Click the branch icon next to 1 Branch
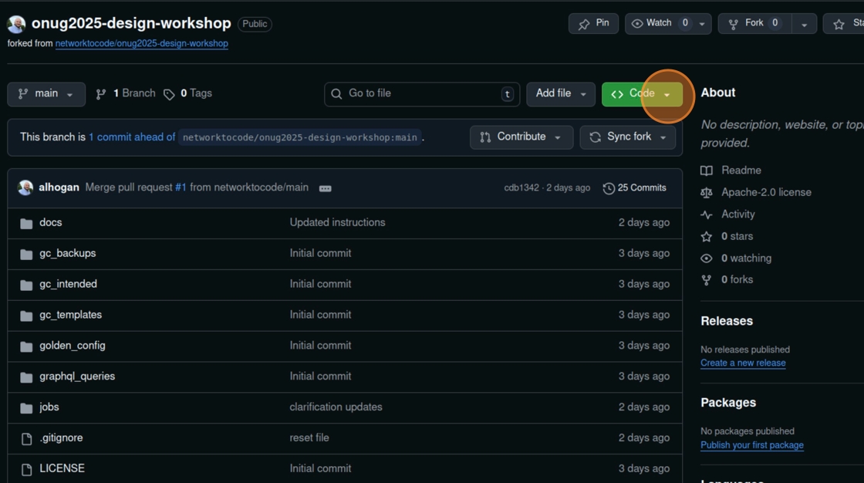The height and width of the screenshot is (483, 864). coord(101,94)
